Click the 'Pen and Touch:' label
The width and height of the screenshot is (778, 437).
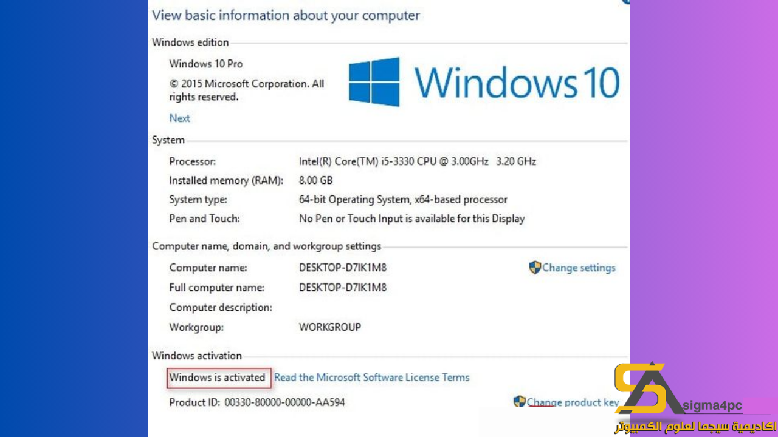(205, 218)
